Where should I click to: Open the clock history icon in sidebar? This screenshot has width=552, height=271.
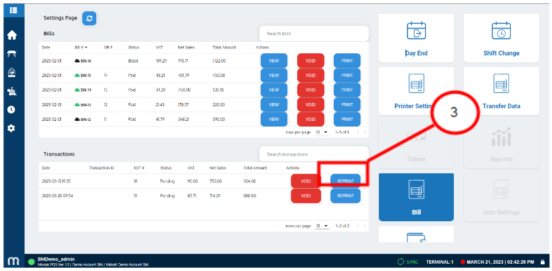pos(11,110)
